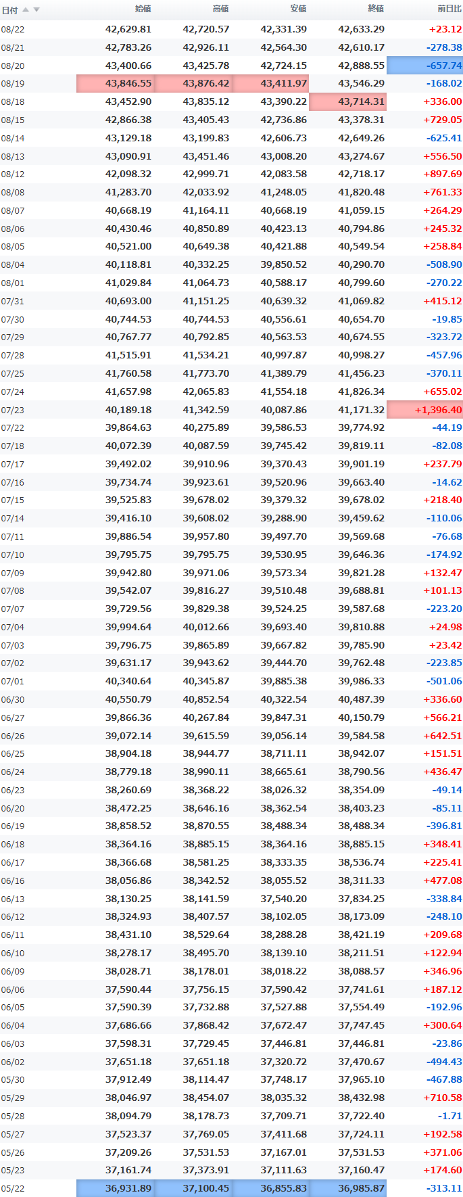Select close price 40,150.79
Screen dimensions: 463x1197
[362, 718]
